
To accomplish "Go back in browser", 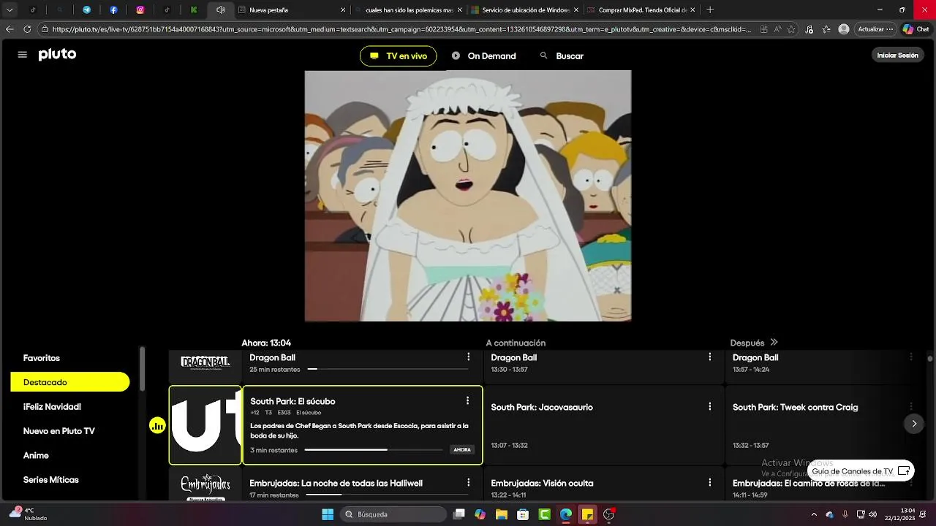I will [10, 29].
